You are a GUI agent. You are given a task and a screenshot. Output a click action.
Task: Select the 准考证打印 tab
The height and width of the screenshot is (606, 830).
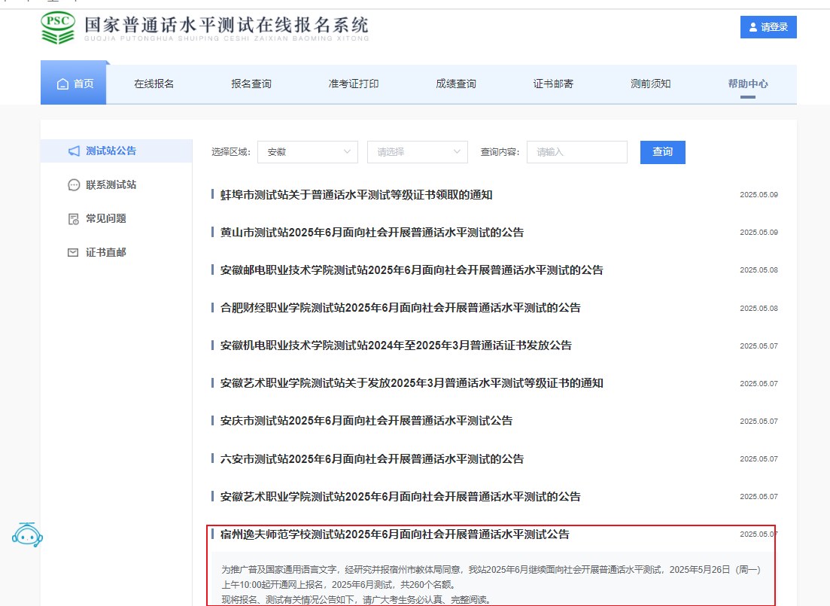[354, 84]
